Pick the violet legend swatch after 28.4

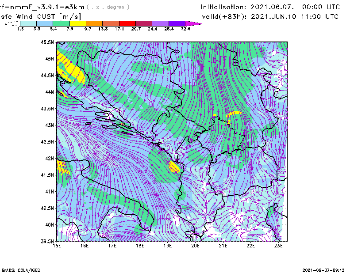pos(177,23)
